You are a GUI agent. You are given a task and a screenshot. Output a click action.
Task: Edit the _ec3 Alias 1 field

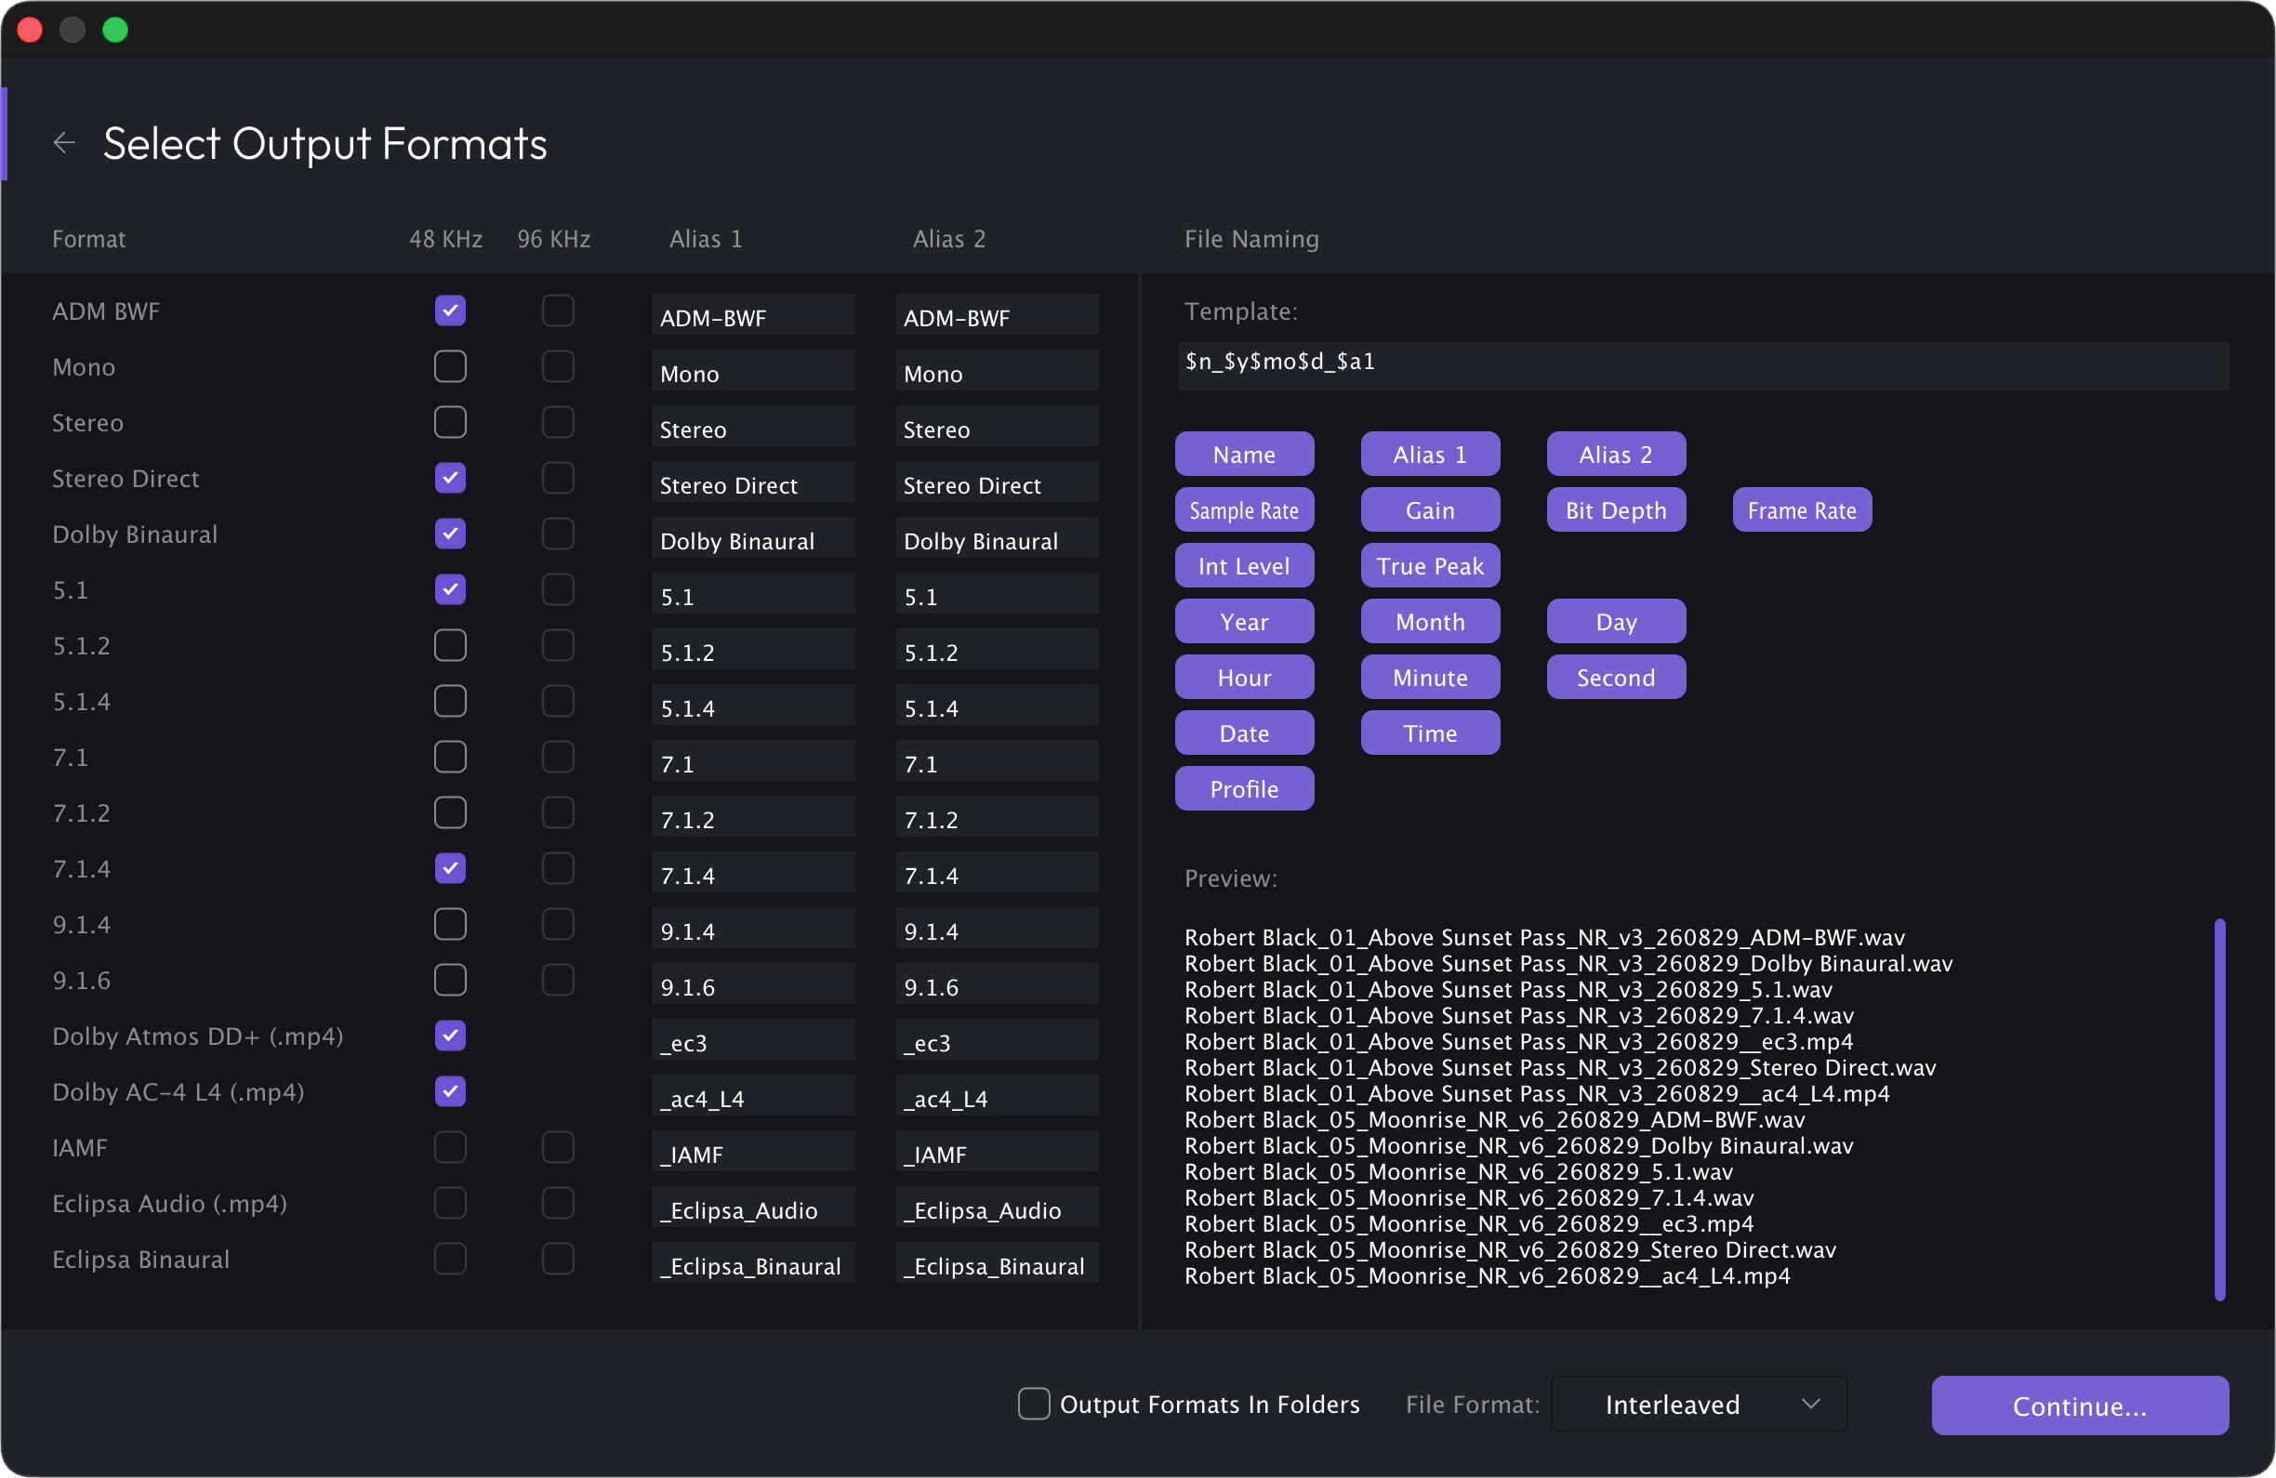(x=754, y=1041)
